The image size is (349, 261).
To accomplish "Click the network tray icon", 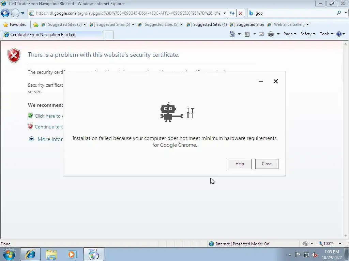I will point(306,255).
